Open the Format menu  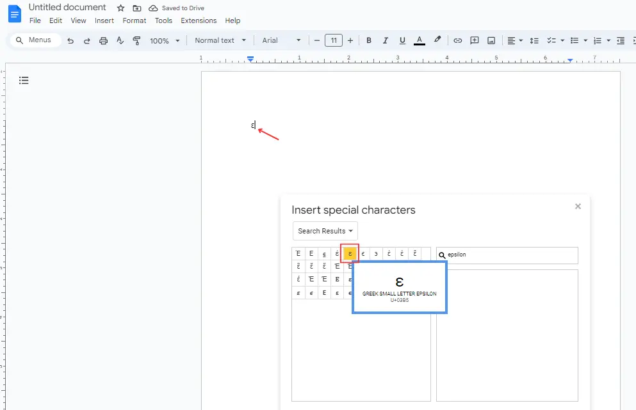tap(135, 20)
